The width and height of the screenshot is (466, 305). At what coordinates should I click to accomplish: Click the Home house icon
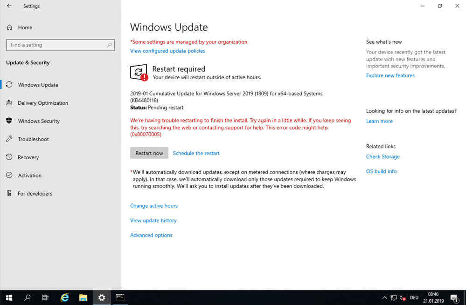coord(9,27)
